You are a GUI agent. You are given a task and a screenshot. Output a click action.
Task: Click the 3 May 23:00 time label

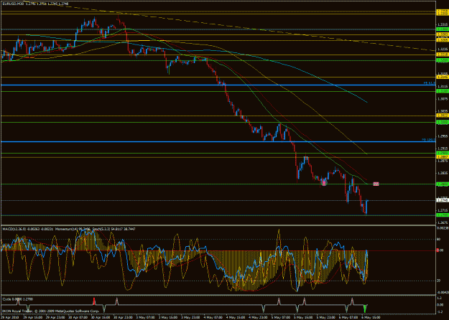tap(190, 318)
